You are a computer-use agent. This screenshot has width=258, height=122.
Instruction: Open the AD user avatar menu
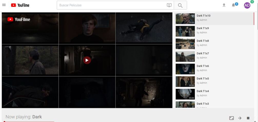click(x=247, y=5)
